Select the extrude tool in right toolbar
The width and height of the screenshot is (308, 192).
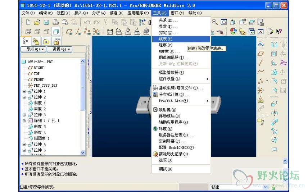pos(274,104)
